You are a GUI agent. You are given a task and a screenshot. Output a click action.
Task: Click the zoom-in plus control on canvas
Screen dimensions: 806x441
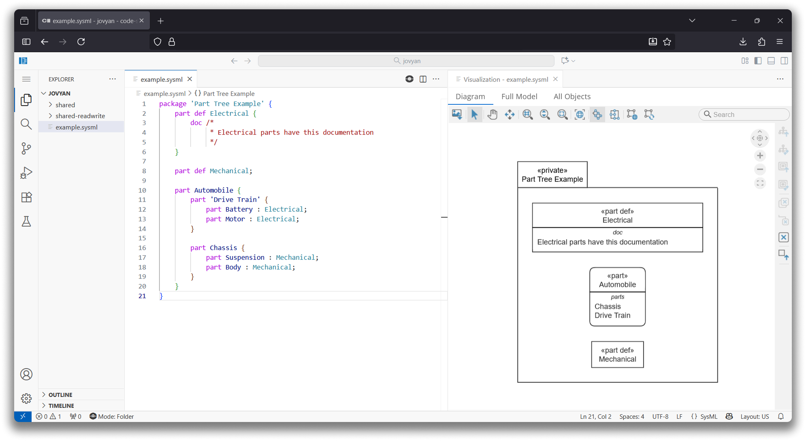pyautogui.click(x=760, y=156)
